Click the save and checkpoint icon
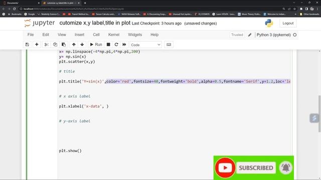Image resolution: width=321 pixels, height=180 pixels. coord(27,44)
